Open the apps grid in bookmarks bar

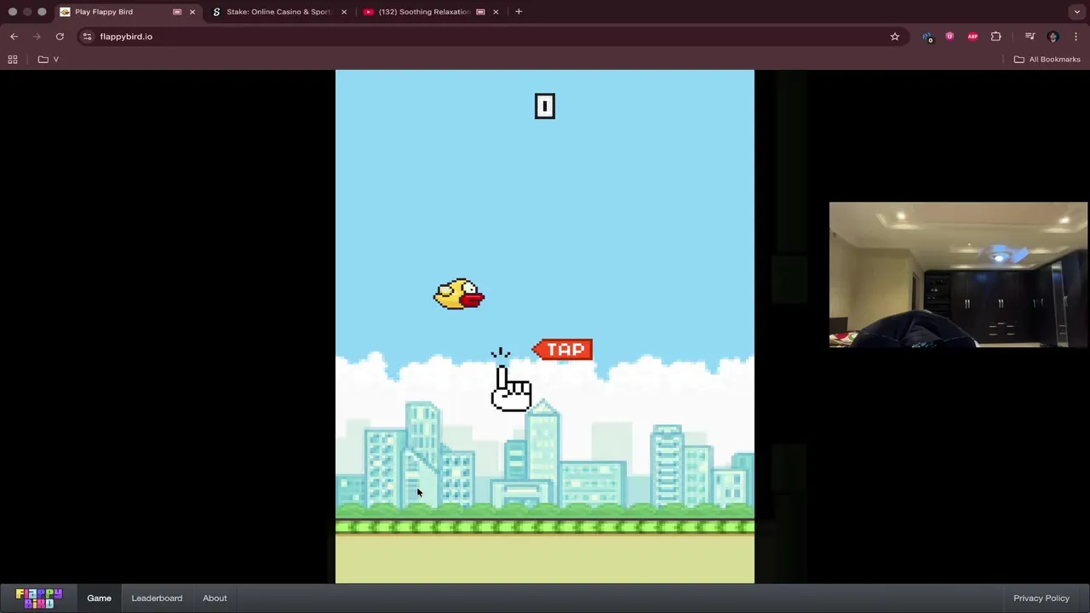click(x=13, y=60)
